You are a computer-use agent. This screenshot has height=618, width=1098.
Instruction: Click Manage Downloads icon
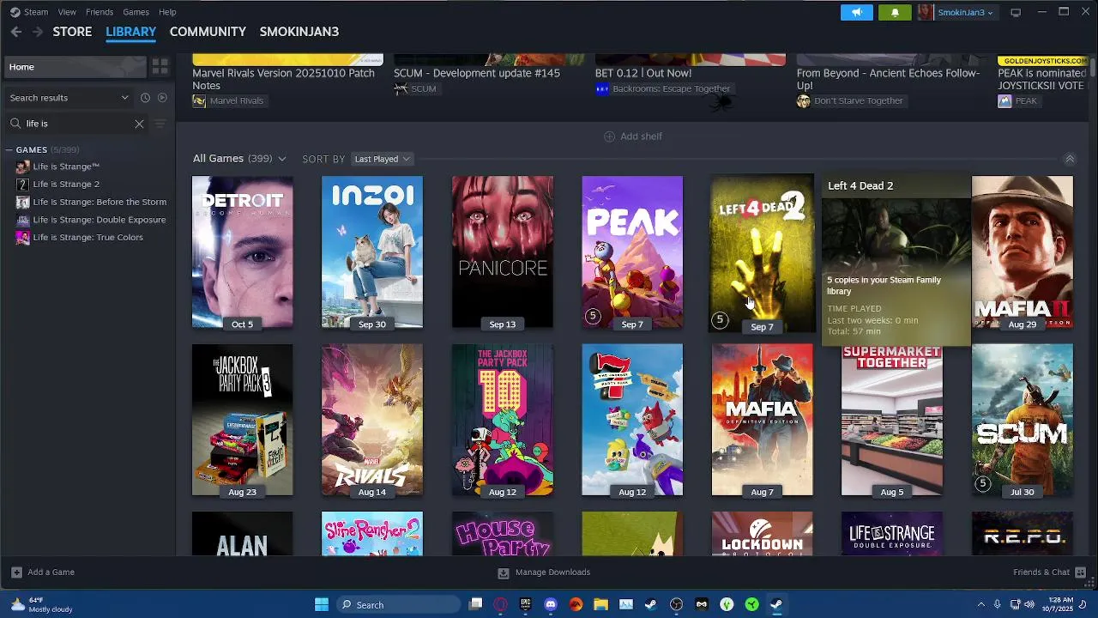pyautogui.click(x=504, y=573)
